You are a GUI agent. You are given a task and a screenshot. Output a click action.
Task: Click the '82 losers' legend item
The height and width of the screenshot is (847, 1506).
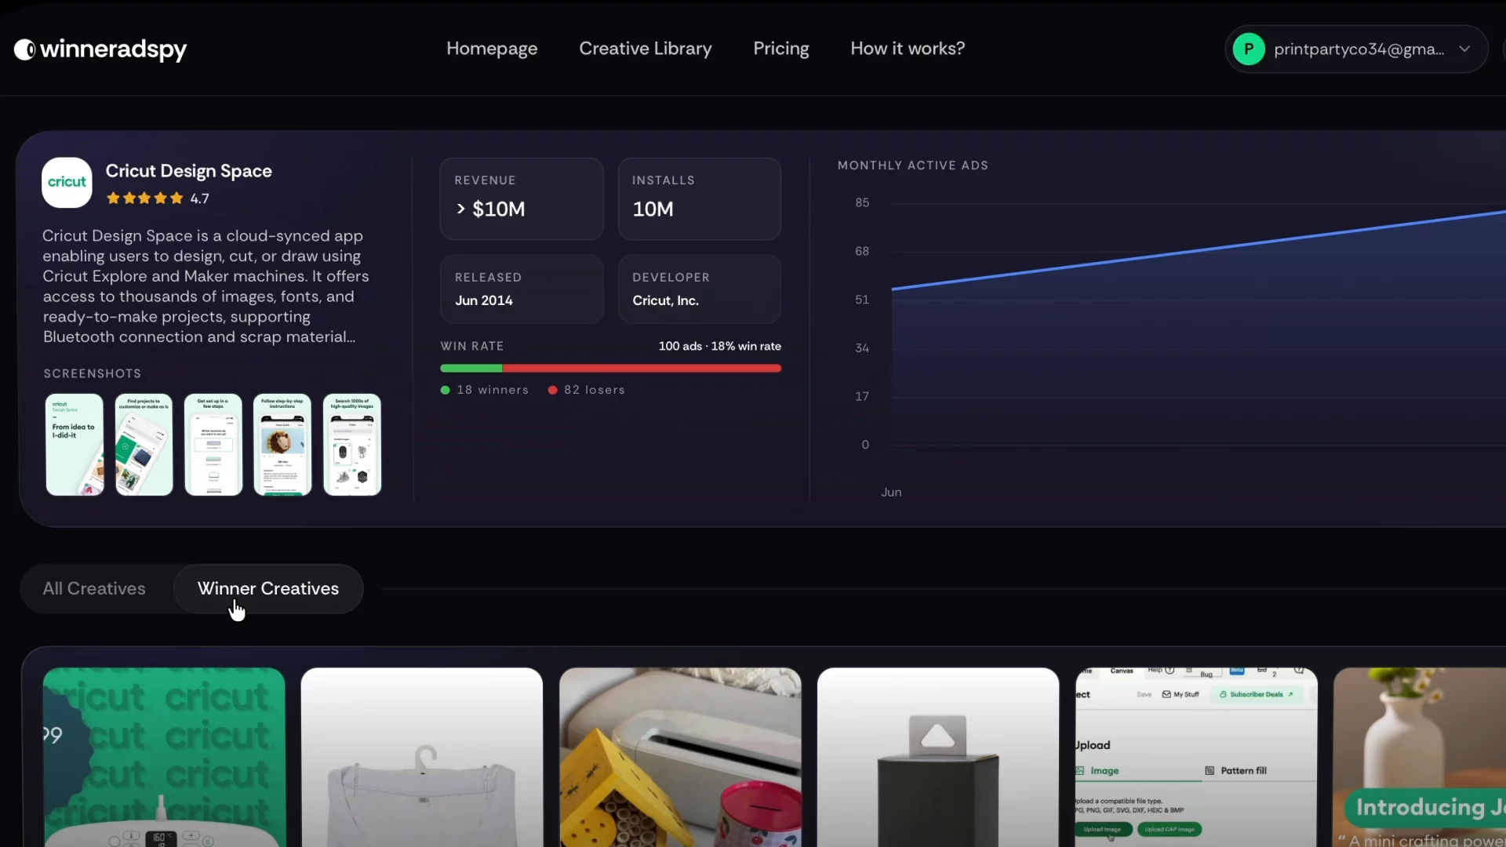(x=587, y=390)
